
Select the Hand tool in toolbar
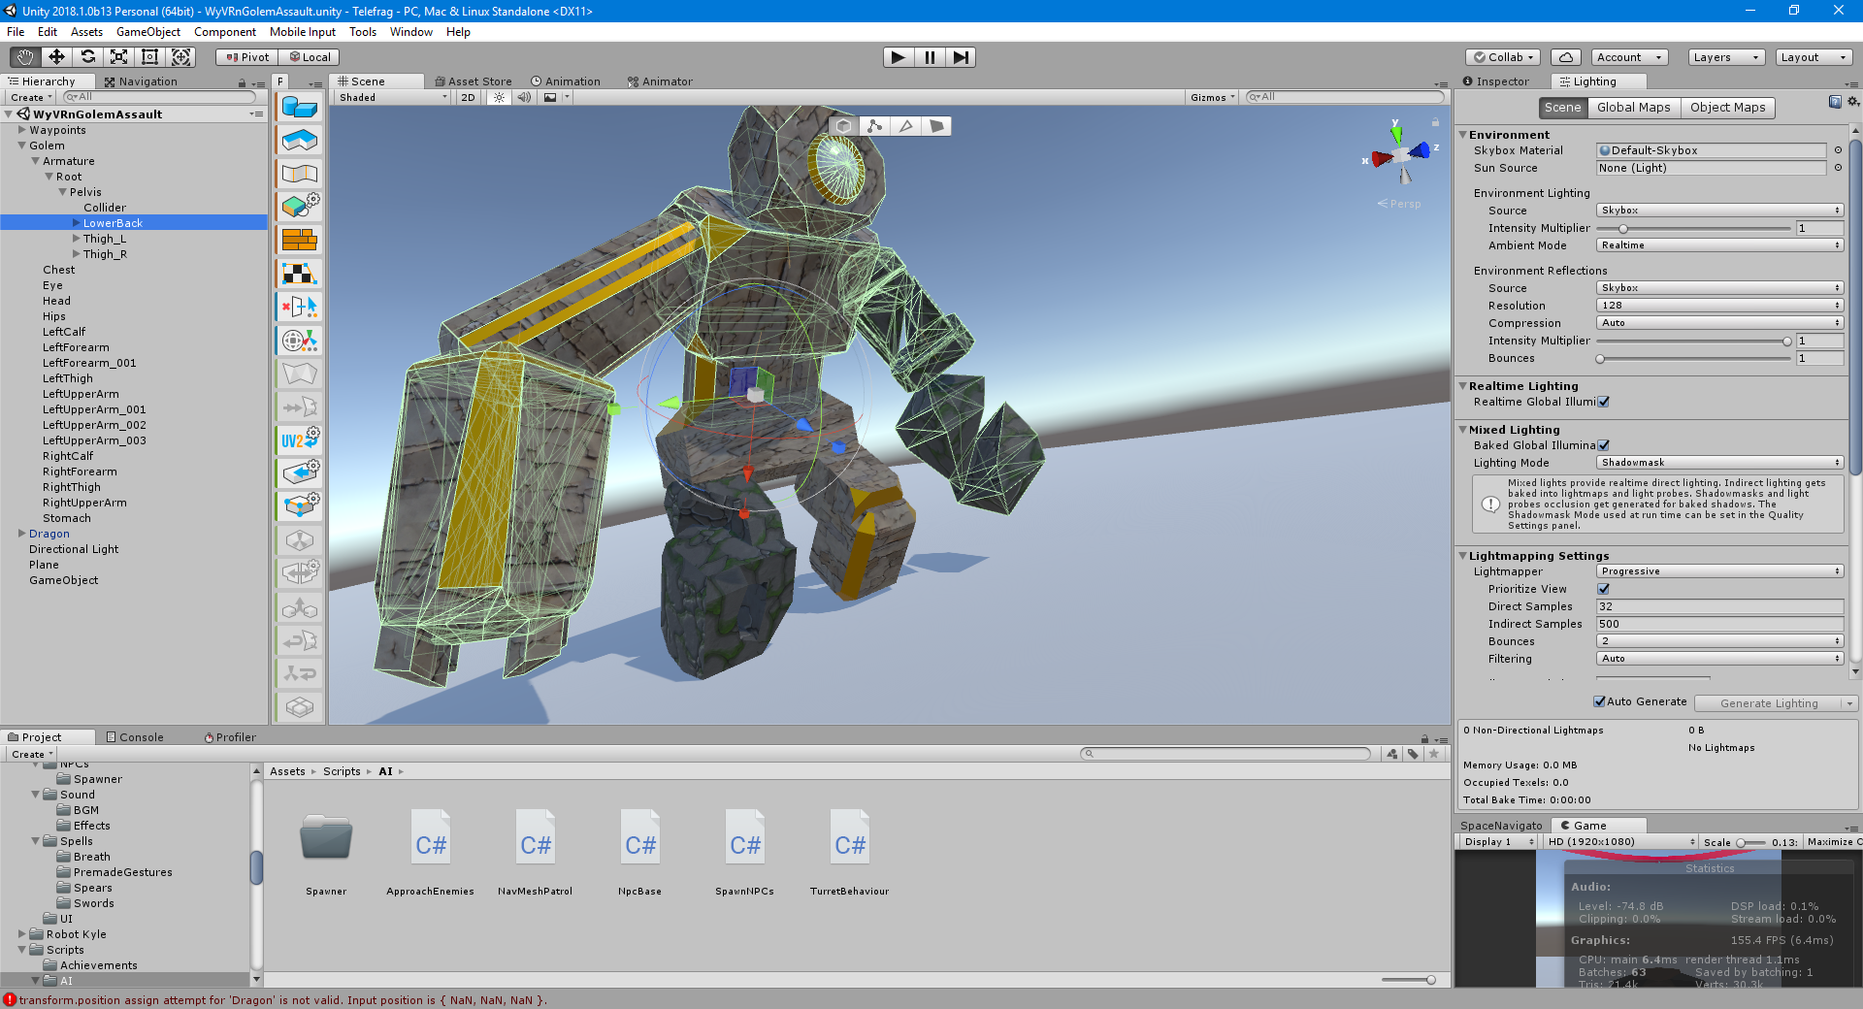(x=25, y=57)
